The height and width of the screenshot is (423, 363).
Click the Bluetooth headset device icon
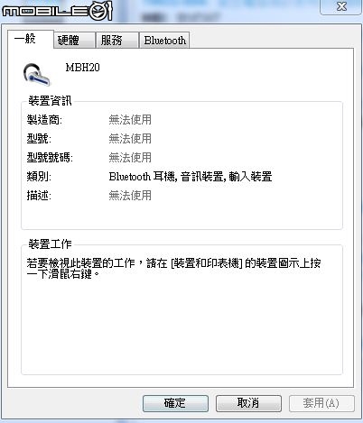37,74
